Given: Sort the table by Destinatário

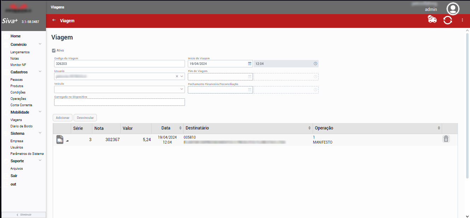Looking at the screenshot, I should (x=309, y=128).
